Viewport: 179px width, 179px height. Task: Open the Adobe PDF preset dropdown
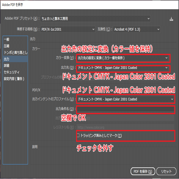[x=95, y=18]
